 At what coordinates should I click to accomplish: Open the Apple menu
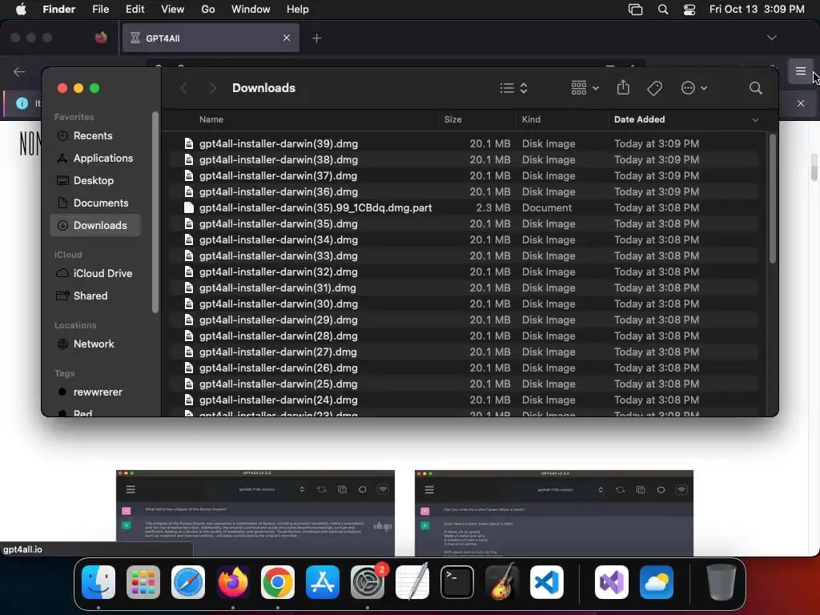coord(21,10)
